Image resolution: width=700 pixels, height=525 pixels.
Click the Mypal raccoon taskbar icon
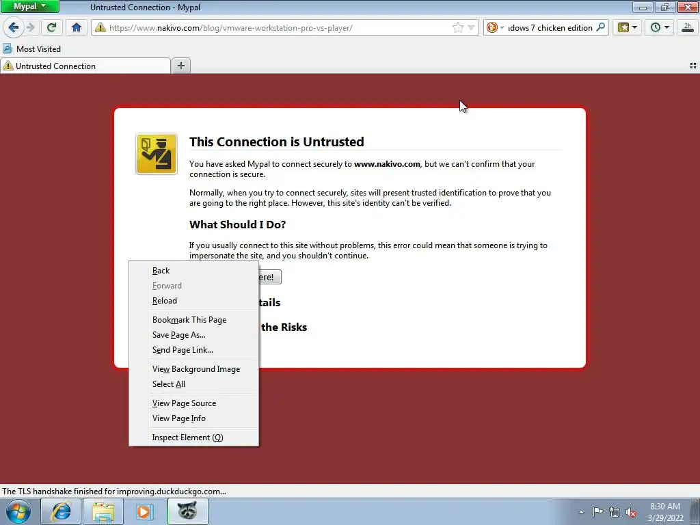point(187,511)
